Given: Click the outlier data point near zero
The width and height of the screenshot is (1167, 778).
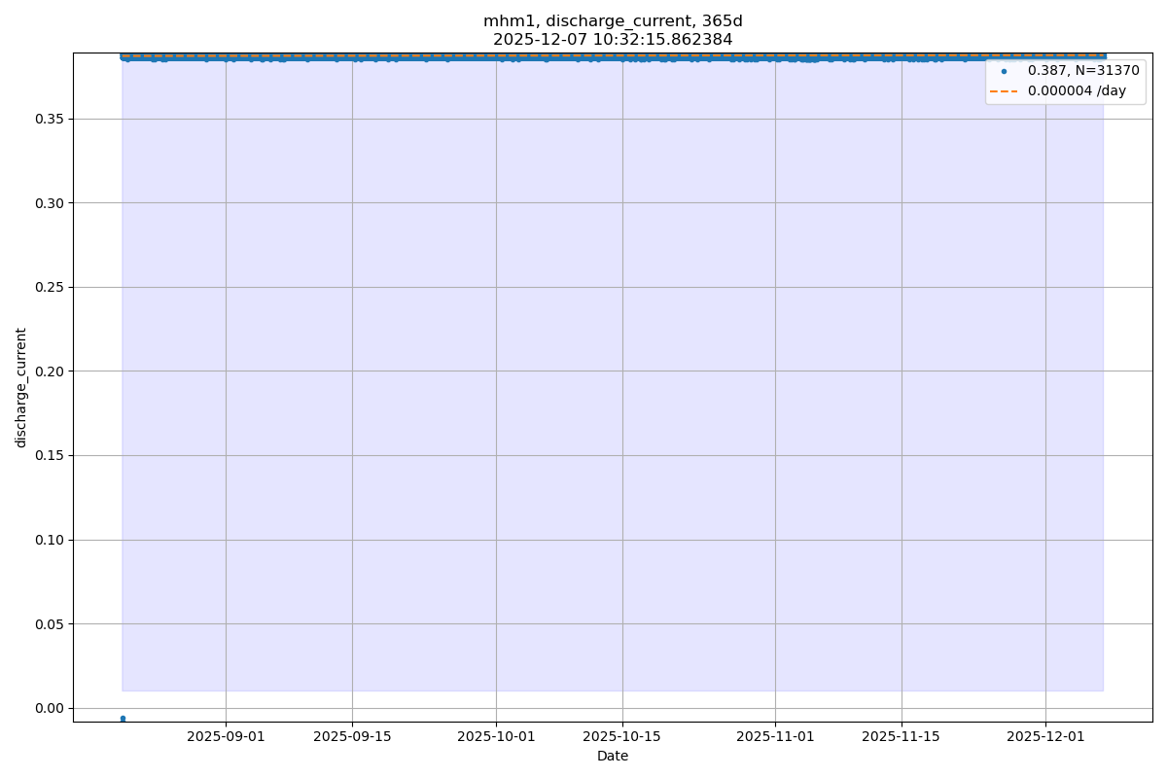Looking at the screenshot, I should [123, 719].
